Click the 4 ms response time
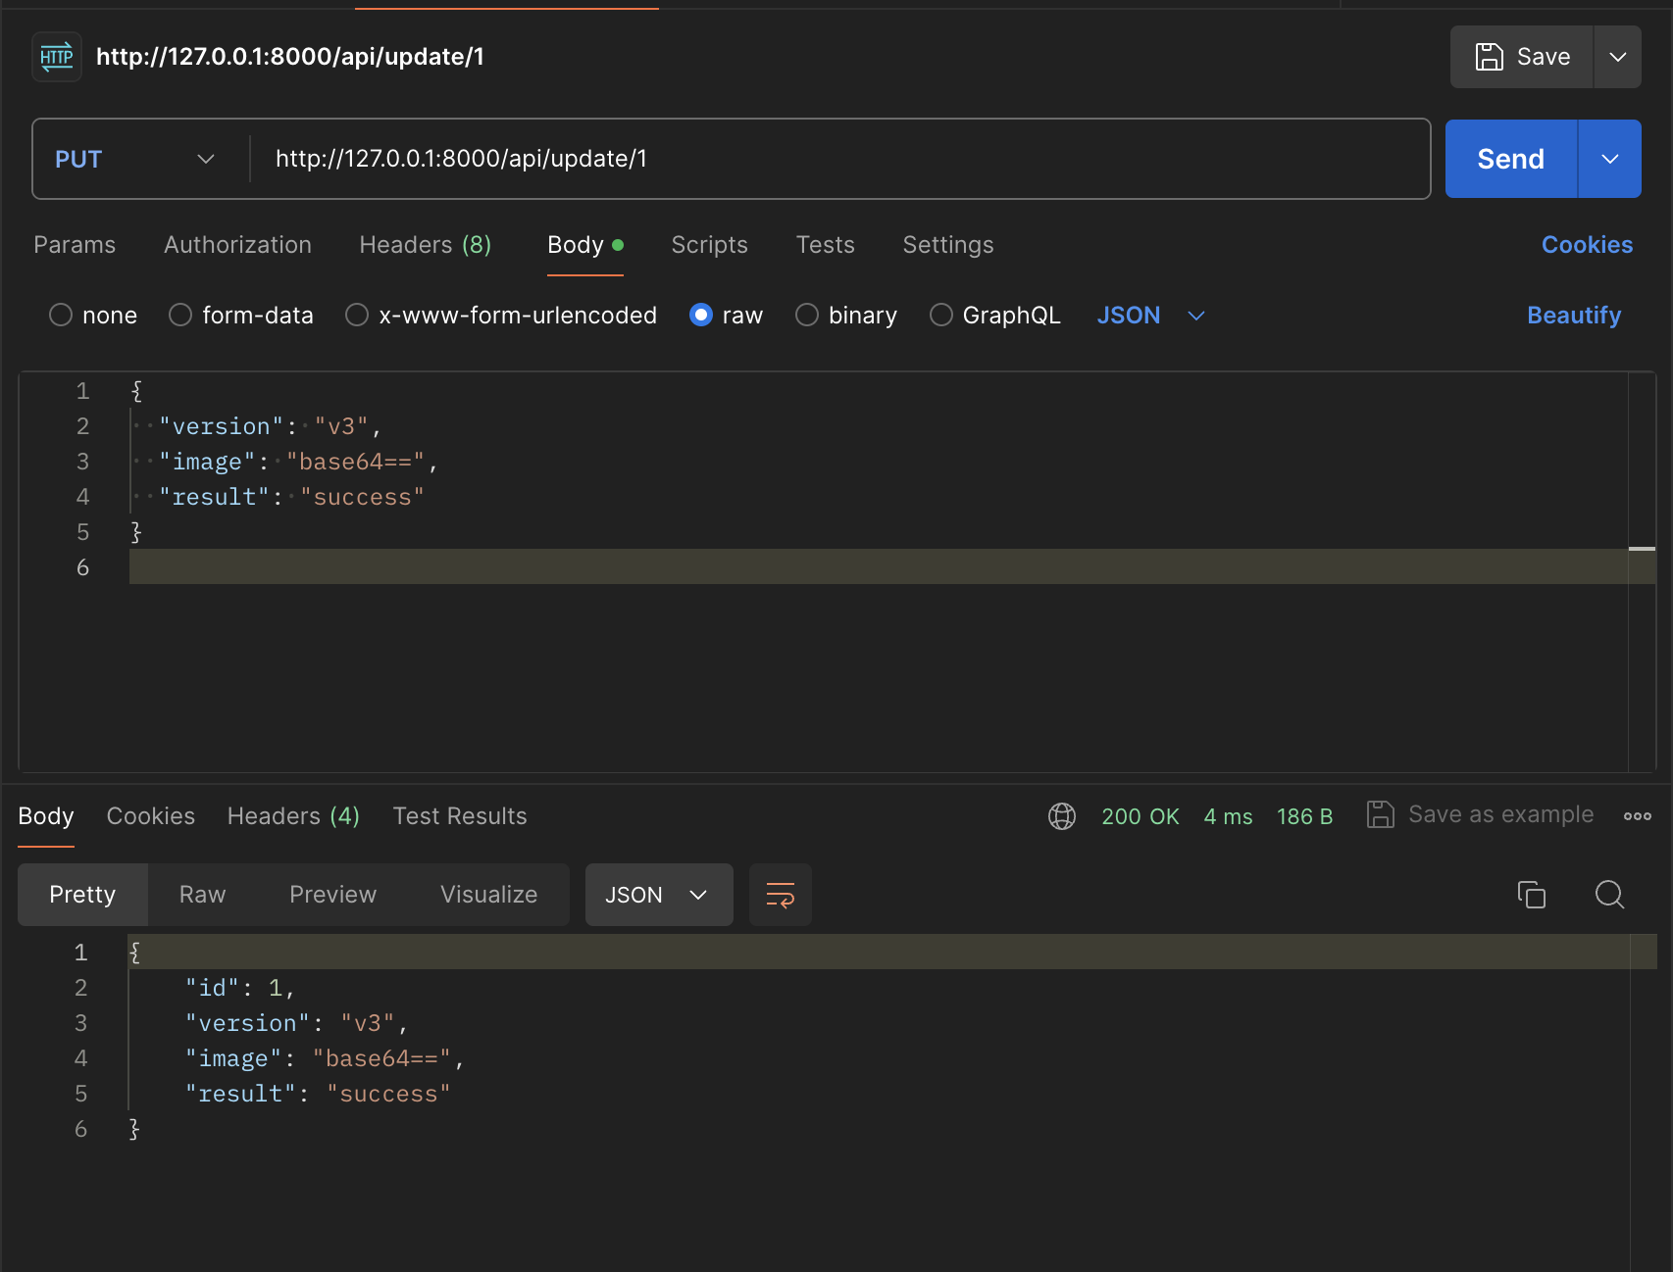The image size is (1673, 1272). tap(1228, 816)
